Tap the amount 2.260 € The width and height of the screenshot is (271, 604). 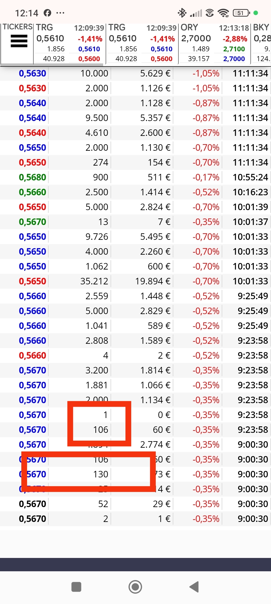coord(155,252)
